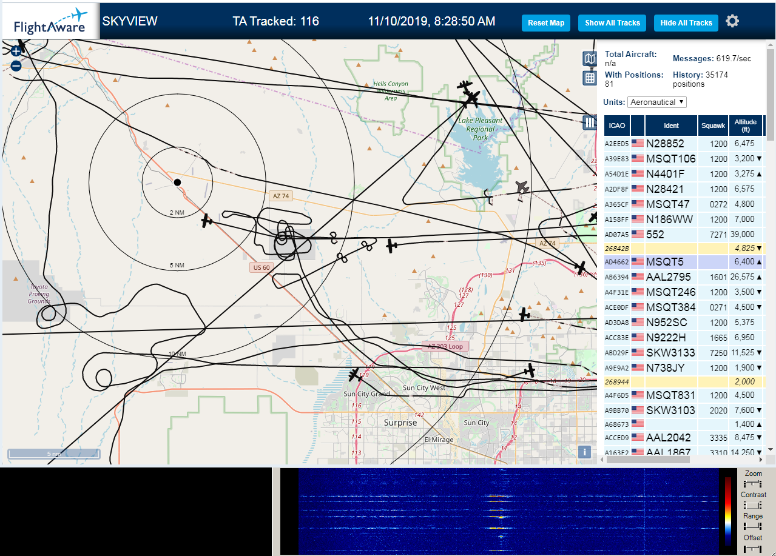Click the US flag in N28852 row
This screenshot has height=556, width=776.
638,144
